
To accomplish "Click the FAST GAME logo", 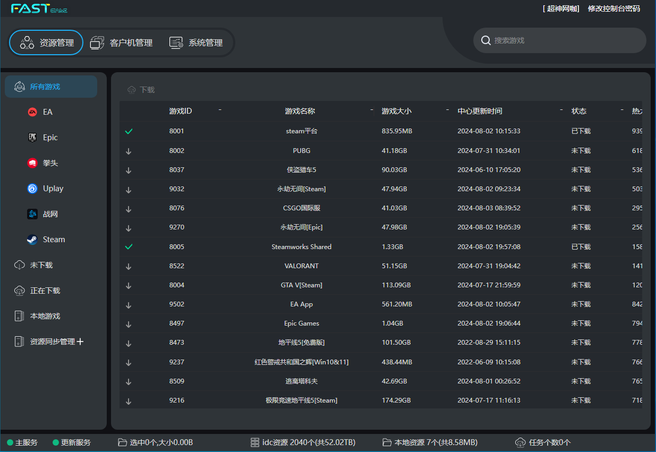I will coord(39,8).
